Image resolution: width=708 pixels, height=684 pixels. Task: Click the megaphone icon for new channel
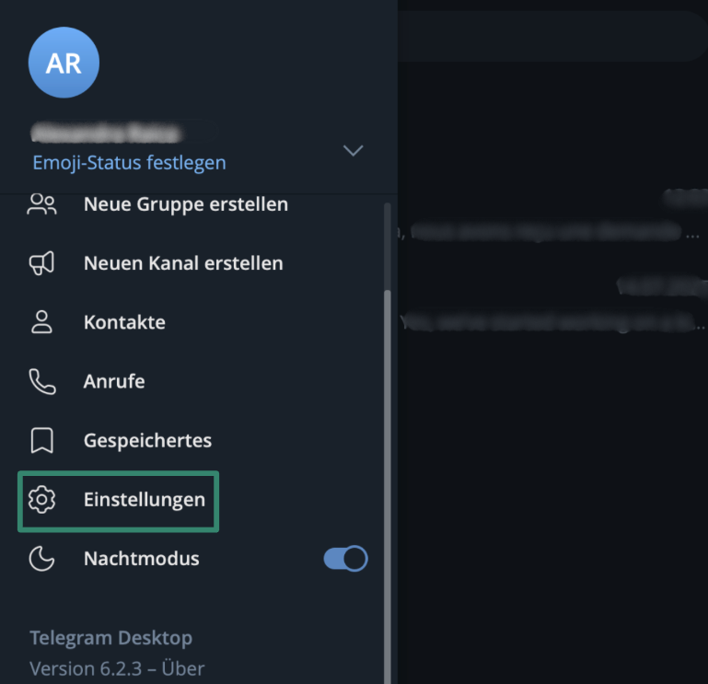click(x=42, y=263)
